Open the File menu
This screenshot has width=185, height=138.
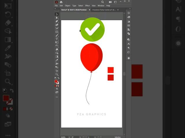pos(56,6)
